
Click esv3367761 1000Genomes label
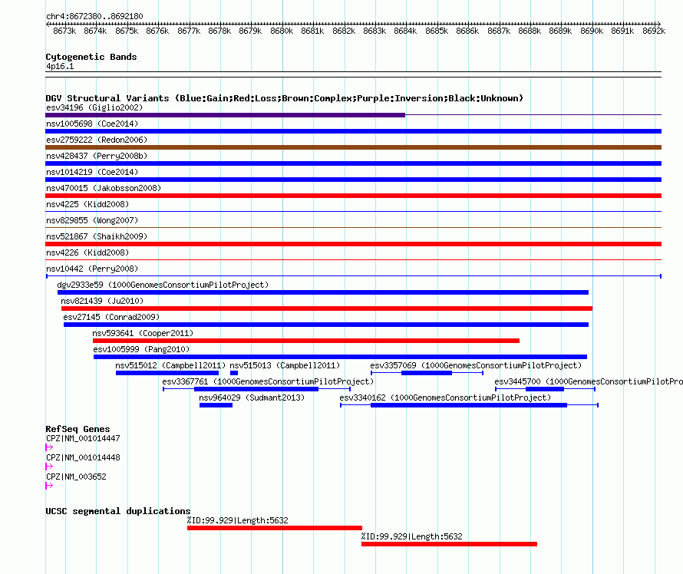[x=268, y=381]
